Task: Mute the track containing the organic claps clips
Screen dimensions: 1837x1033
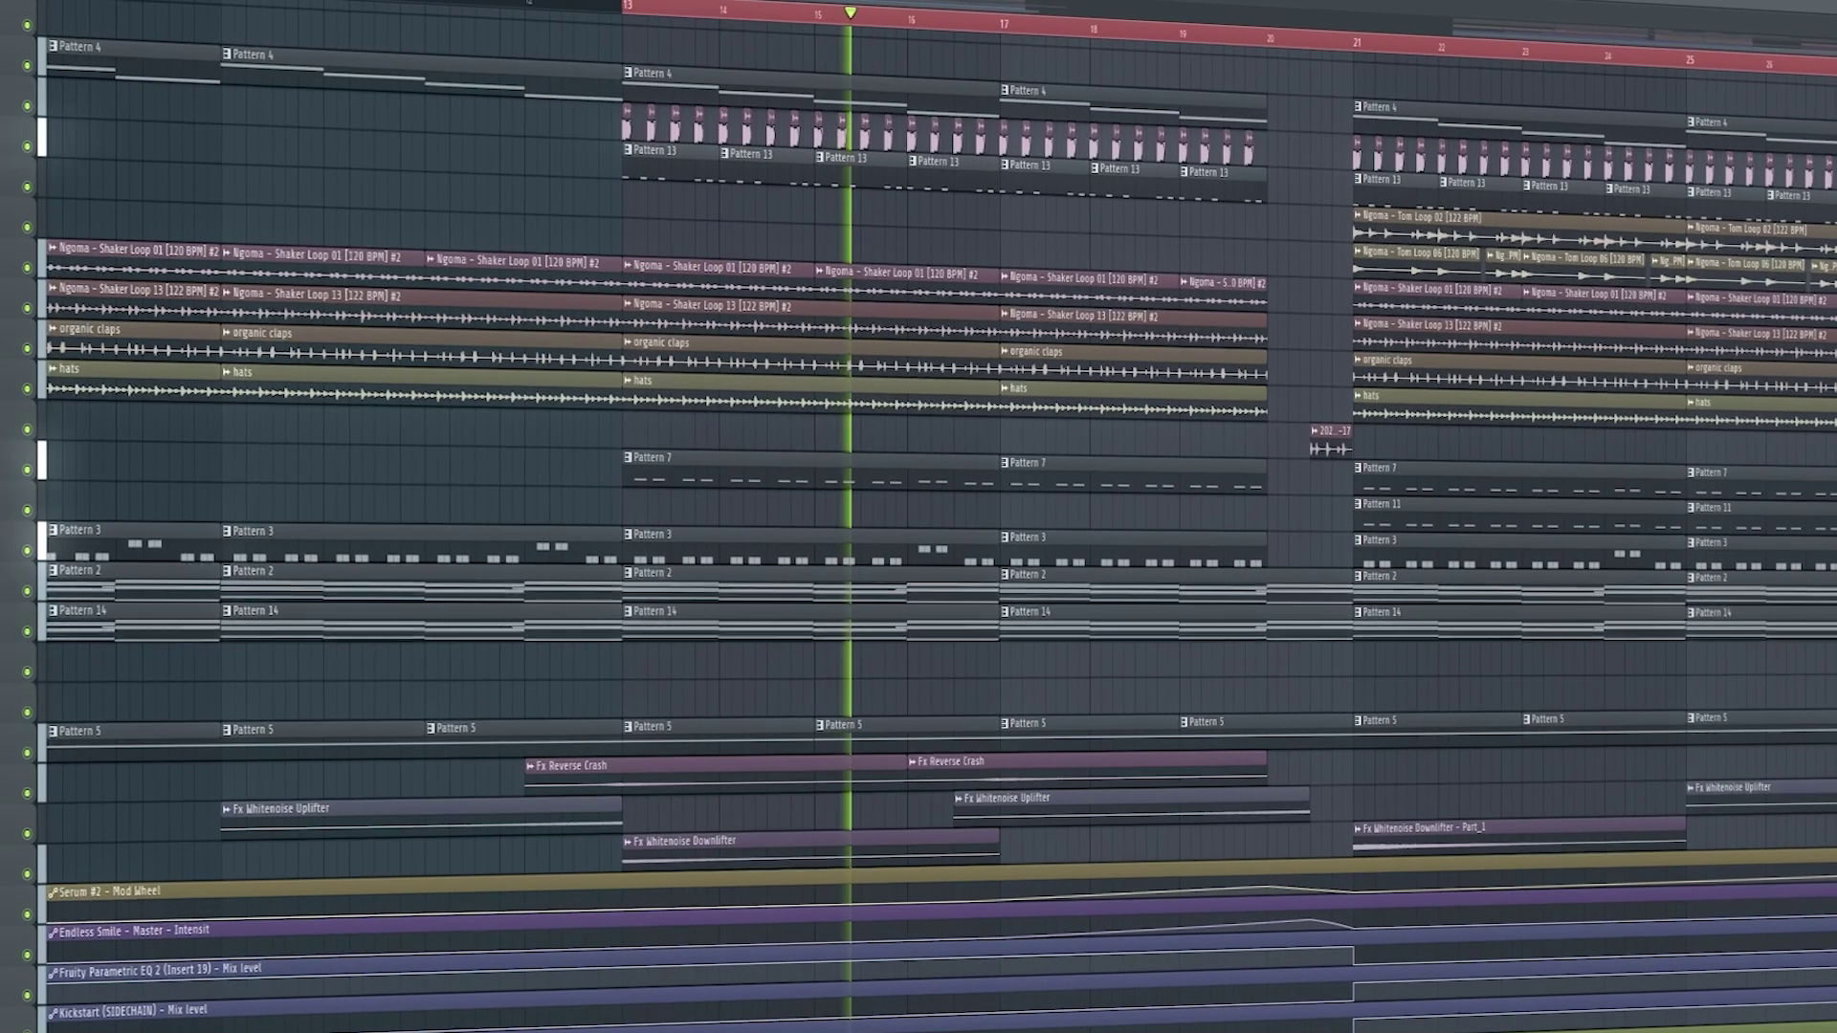Action: pyautogui.click(x=27, y=348)
